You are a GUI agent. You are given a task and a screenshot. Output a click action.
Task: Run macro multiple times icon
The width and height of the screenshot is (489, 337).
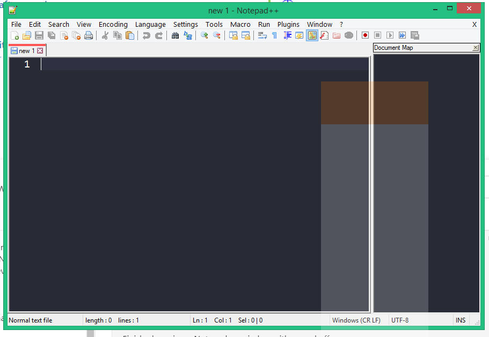(x=402, y=35)
